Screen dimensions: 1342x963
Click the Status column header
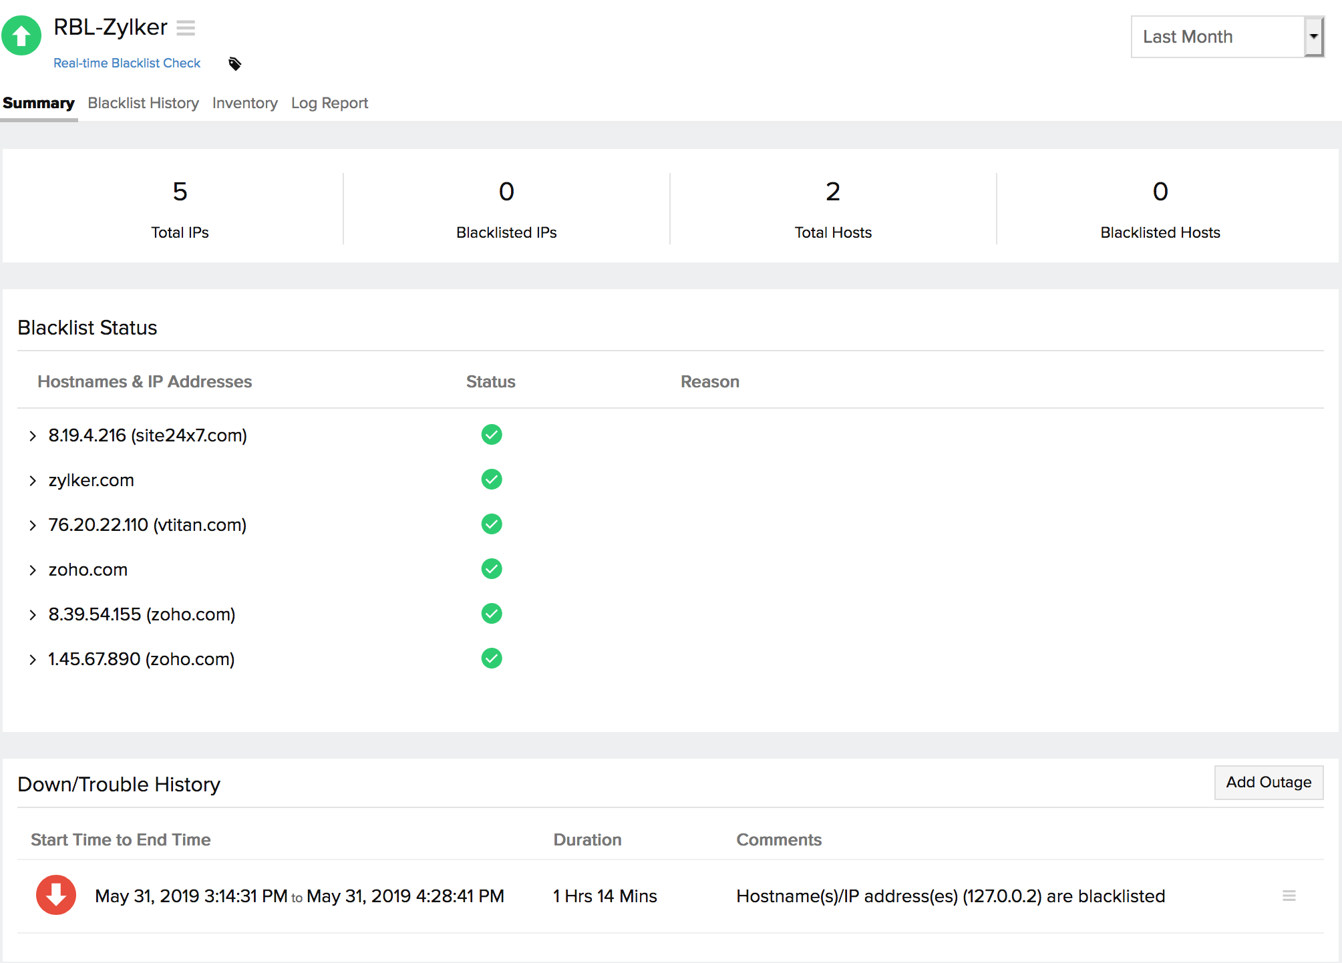point(491,381)
